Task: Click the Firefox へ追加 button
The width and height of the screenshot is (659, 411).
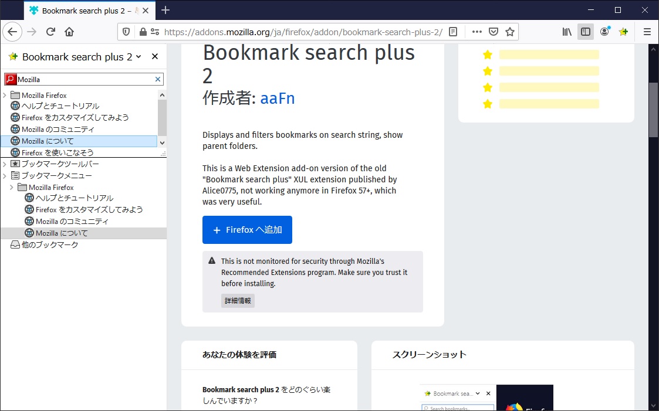Action: pyautogui.click(x=247, y=230)
